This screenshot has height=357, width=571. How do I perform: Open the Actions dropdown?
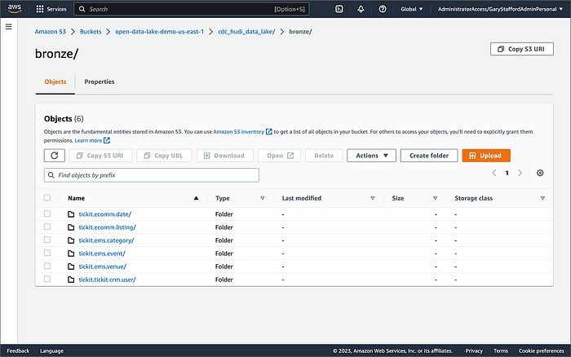pyautogui.click(x=371, y=156)
